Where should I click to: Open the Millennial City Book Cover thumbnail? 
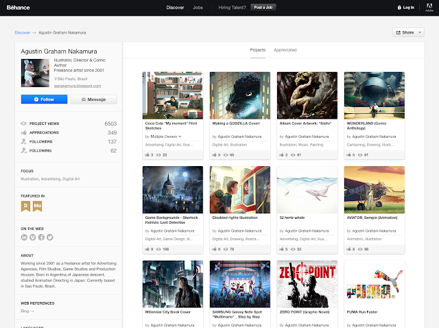173,284
